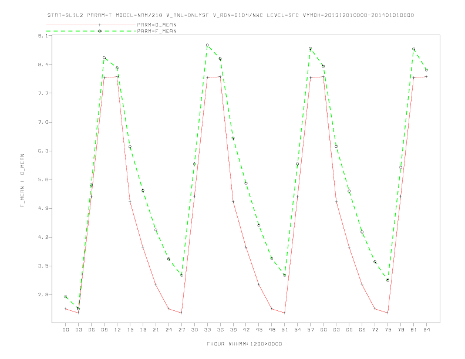Viewport: 465px width, 359px height.
Task: Click the 27 forecast hour tick label
Action: (x=181, y=330)
